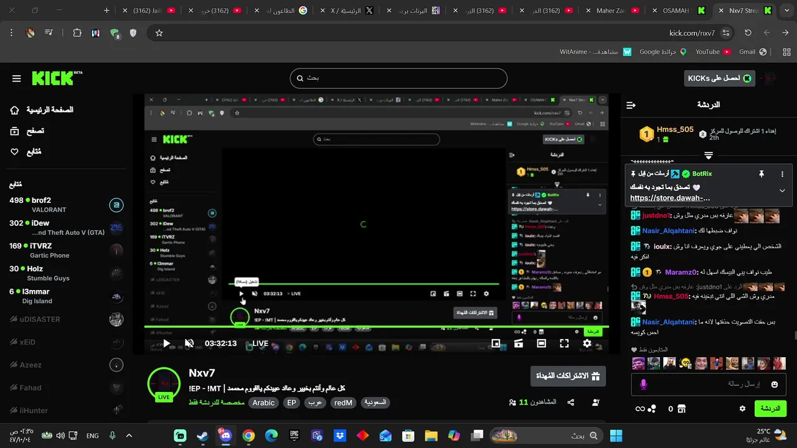The image size is (797, 448).
Task: Open Discord from the taskbar
Action: pyautogui.click(x=225, y=436)
